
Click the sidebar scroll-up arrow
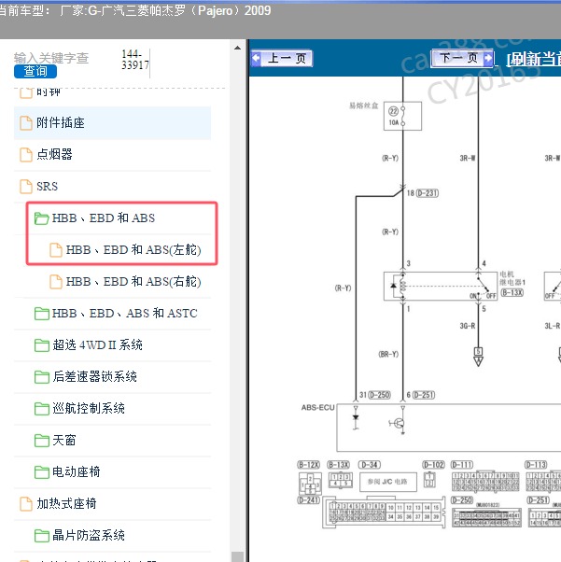point(237,48)
